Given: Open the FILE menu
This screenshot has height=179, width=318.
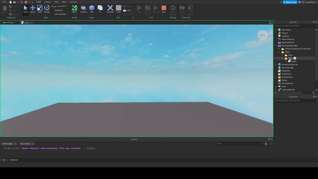Looking at the screenshot, I should point(4,2).
